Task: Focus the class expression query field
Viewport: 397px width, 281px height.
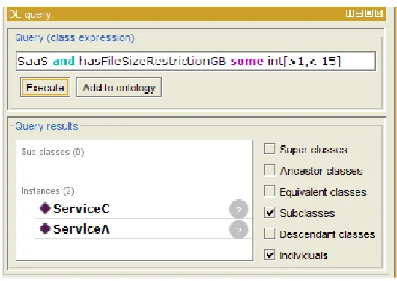Action: 196,61
